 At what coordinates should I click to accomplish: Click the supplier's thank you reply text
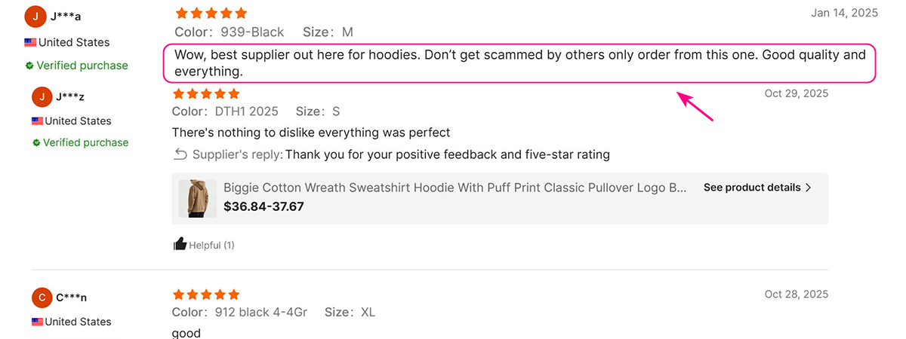(447, 154)
